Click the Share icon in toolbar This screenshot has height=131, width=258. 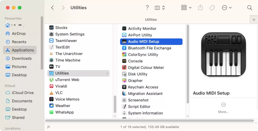200,8
